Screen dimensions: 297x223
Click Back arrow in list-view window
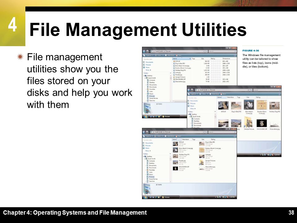point(144,51)
